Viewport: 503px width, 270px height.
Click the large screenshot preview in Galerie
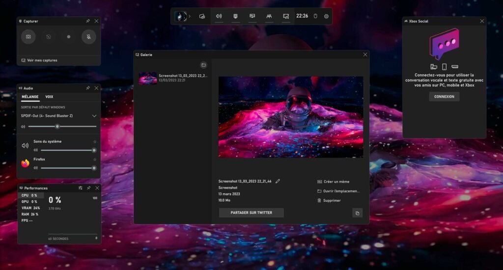291,117
